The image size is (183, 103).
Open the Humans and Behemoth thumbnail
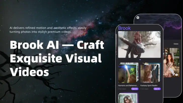point(128,73)
